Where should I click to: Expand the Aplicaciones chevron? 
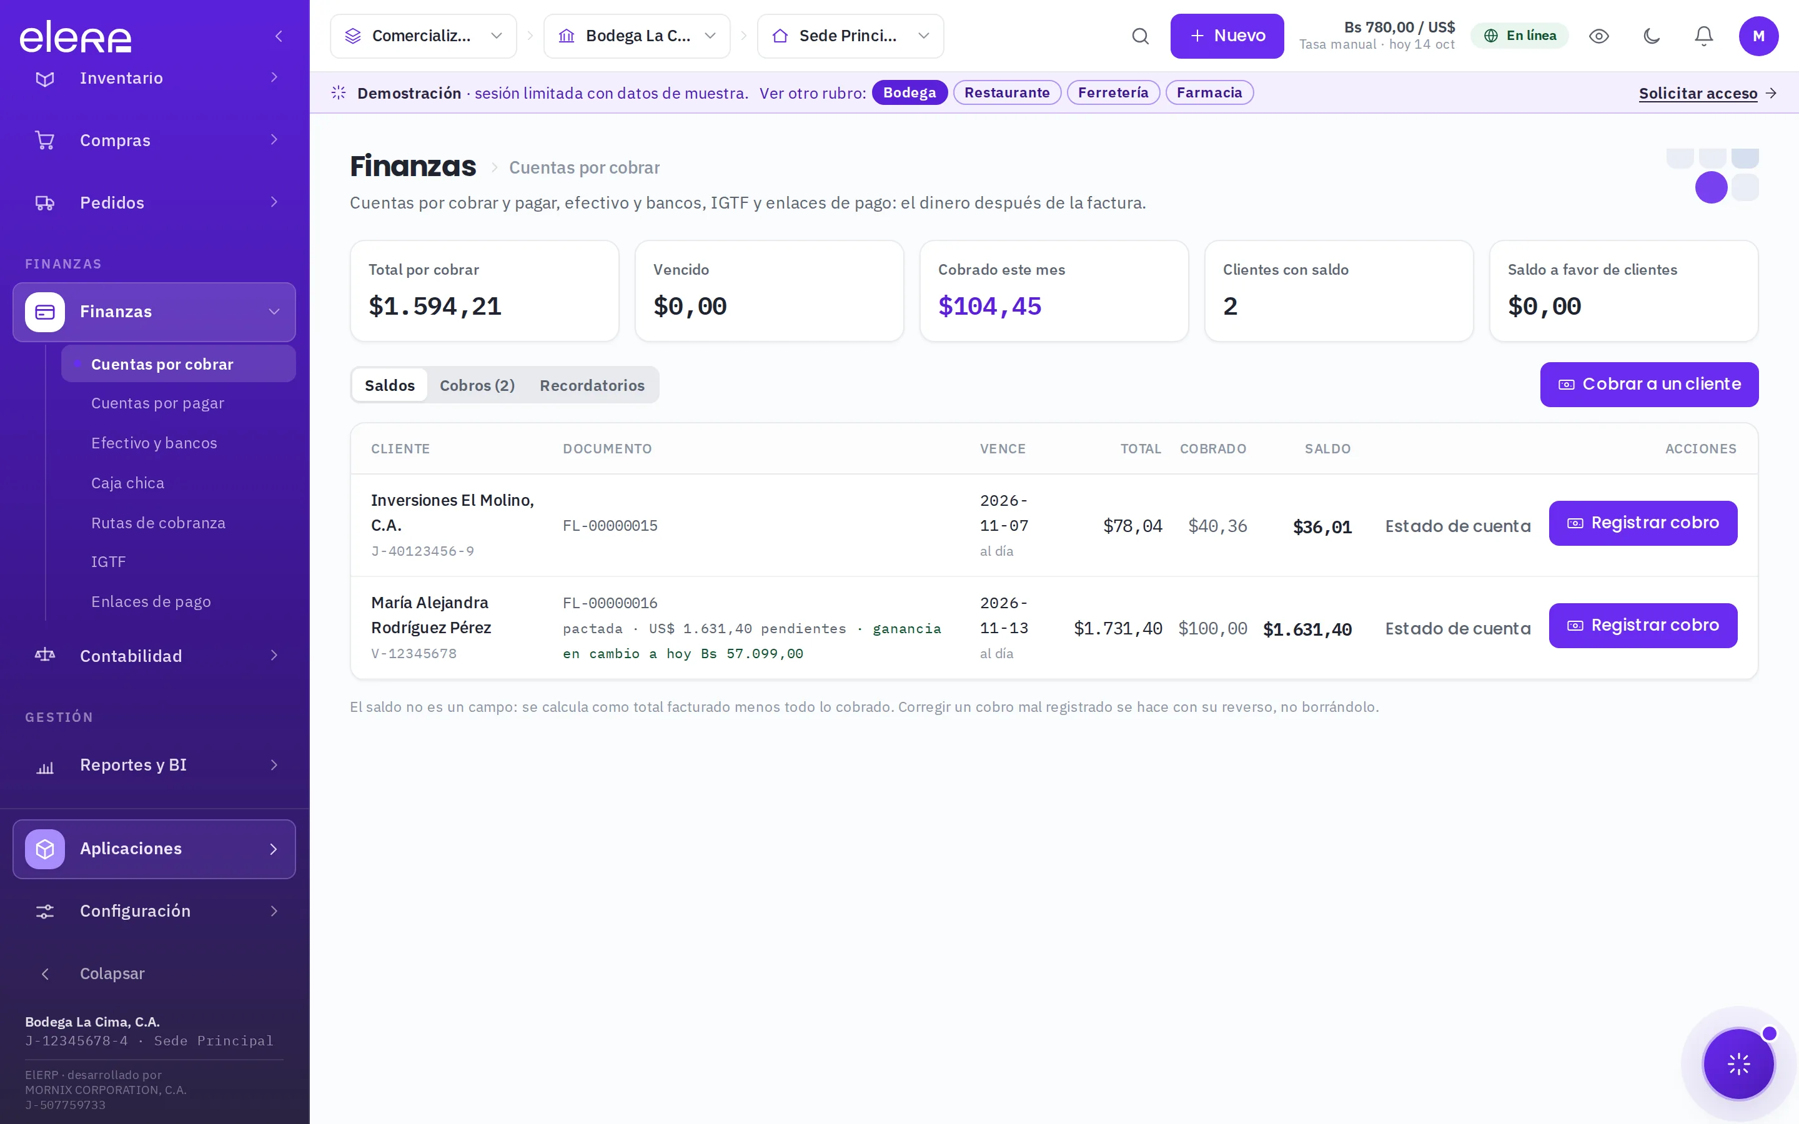[274, 849]
